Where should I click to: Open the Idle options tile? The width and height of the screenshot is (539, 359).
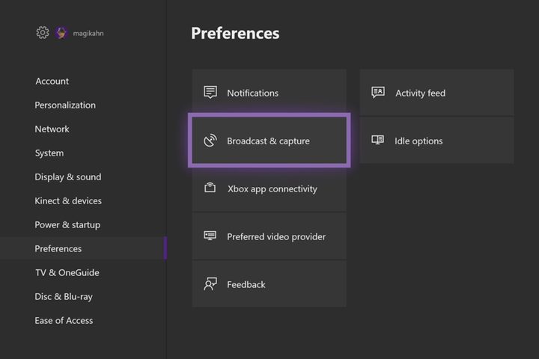436,141
